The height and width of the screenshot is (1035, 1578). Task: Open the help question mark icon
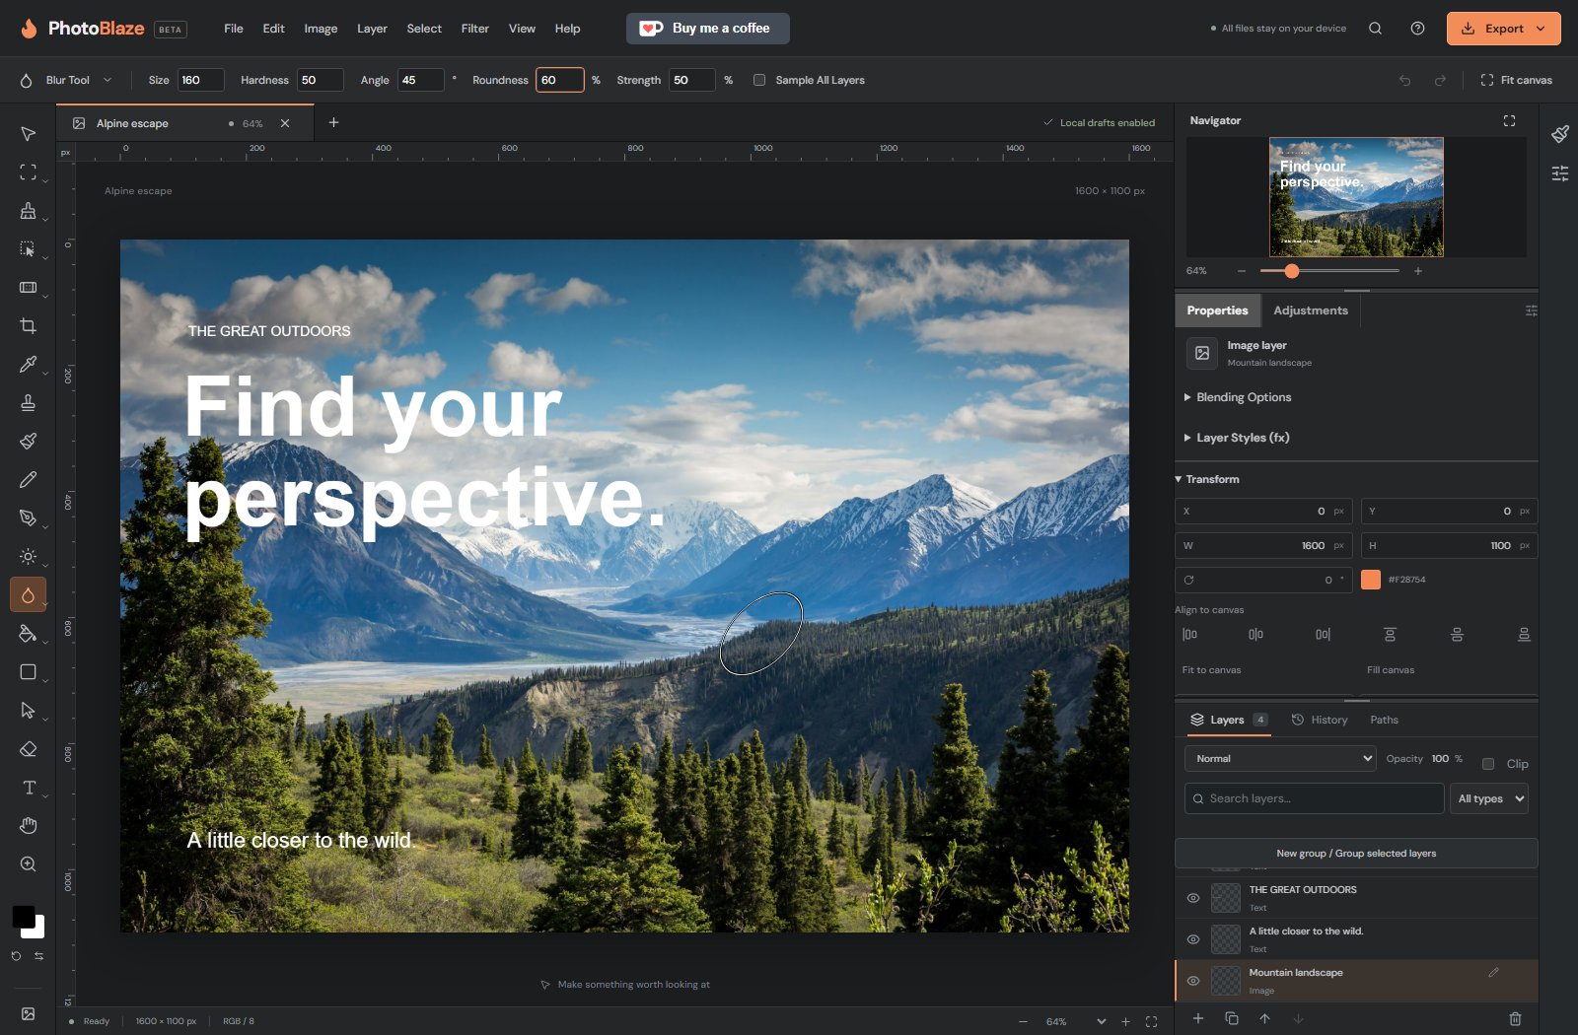1417,29
